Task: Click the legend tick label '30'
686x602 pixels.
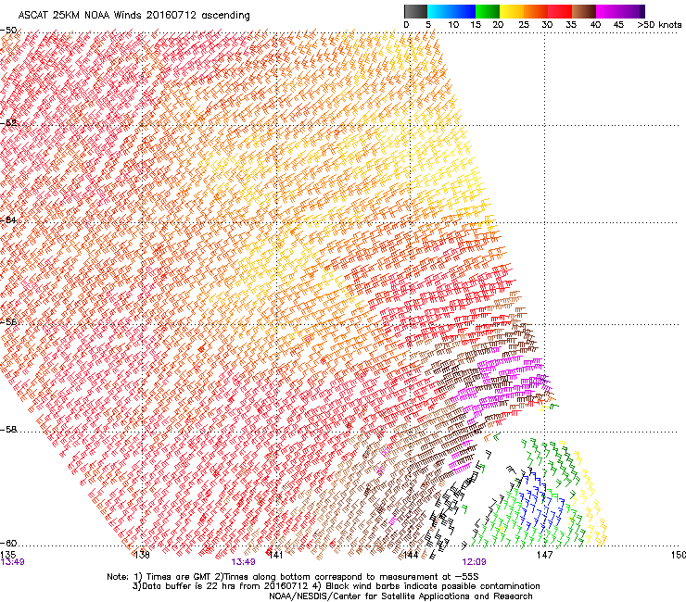Action: click(547, 25)
